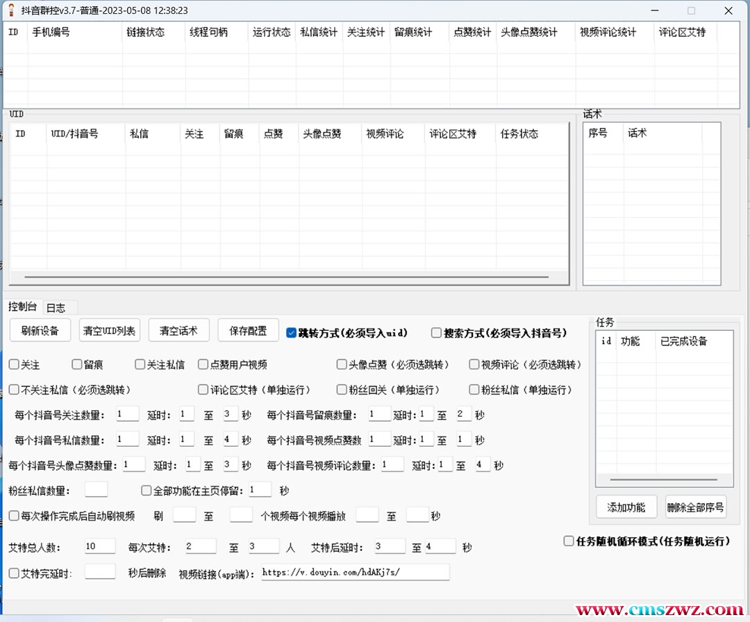Click the 删除全部序号 button
Screen dimensions: 750x622
point(695,507)
